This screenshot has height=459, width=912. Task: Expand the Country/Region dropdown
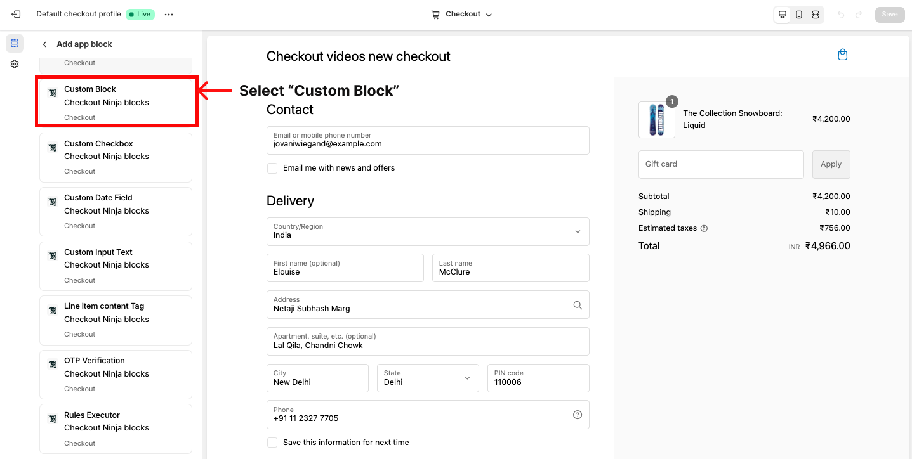click(x=428, y=231)
